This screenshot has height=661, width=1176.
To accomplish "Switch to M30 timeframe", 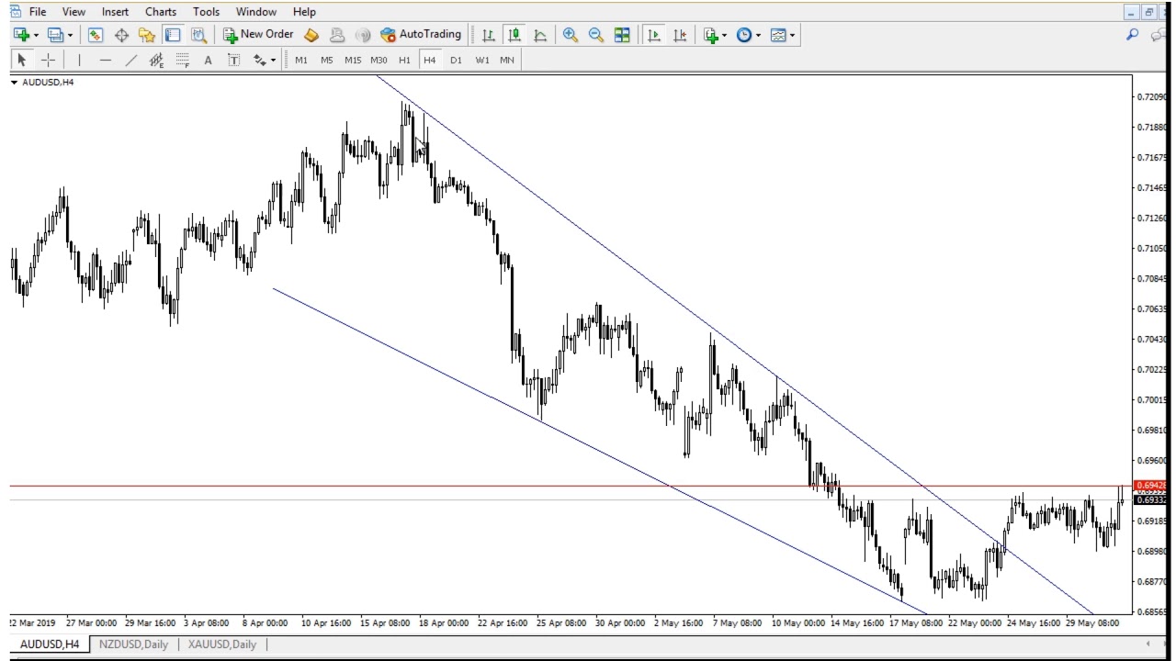I will tap(379, 60).
